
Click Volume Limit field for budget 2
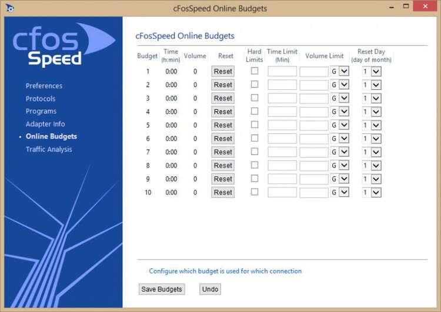pos(314,85)
